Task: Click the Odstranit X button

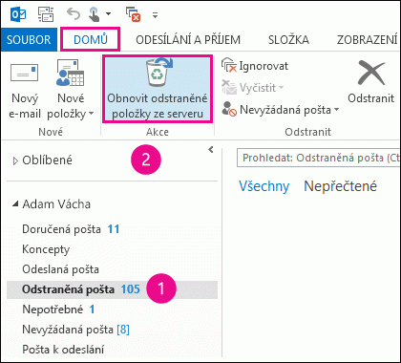Action: pos(370,82)
